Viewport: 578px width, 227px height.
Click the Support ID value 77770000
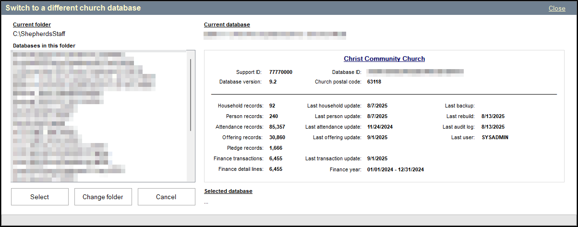[x=280, y=72]
